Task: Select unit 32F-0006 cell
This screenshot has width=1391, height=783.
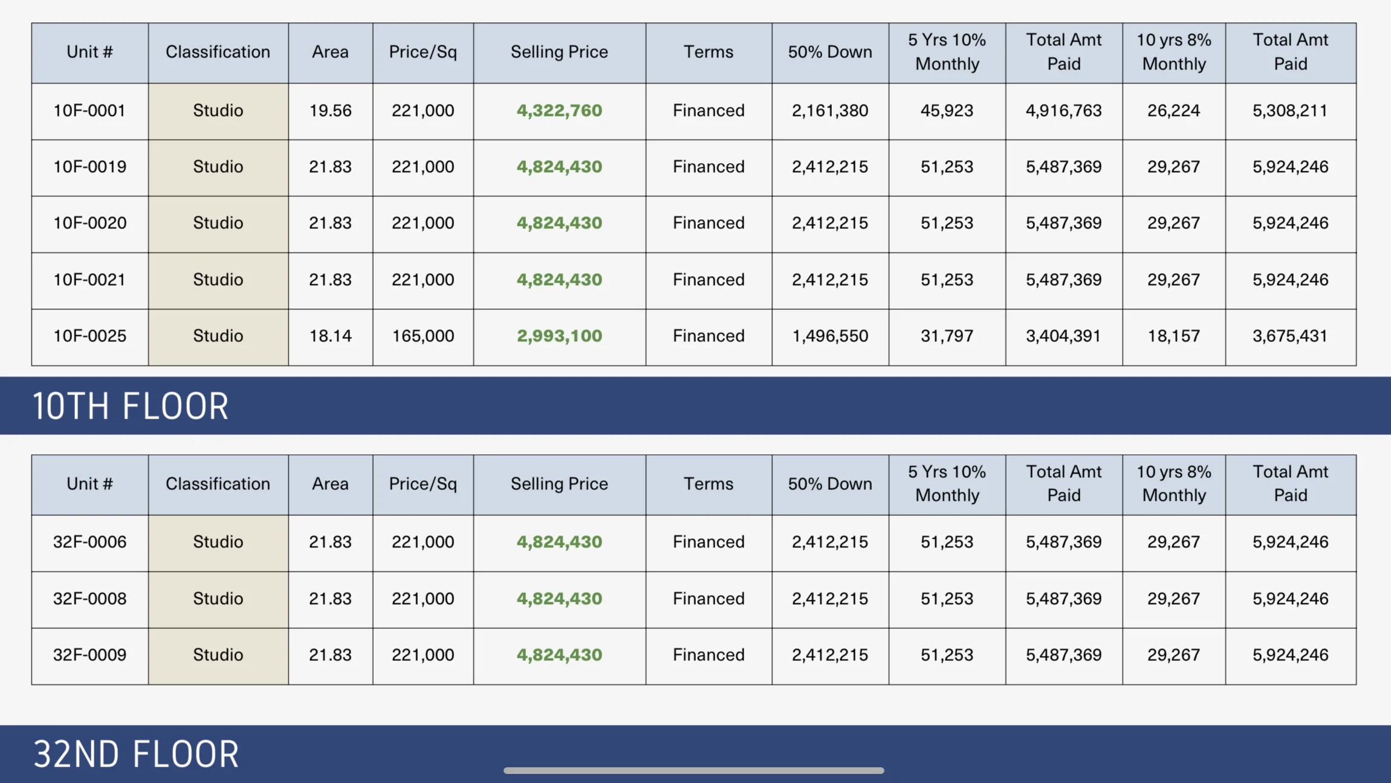Action: click(x=89, y=542)
